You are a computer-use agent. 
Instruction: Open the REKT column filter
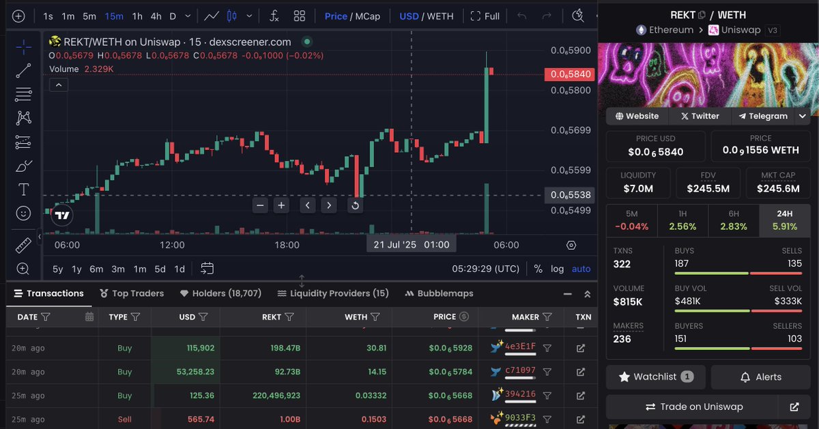tap(289, 316)
